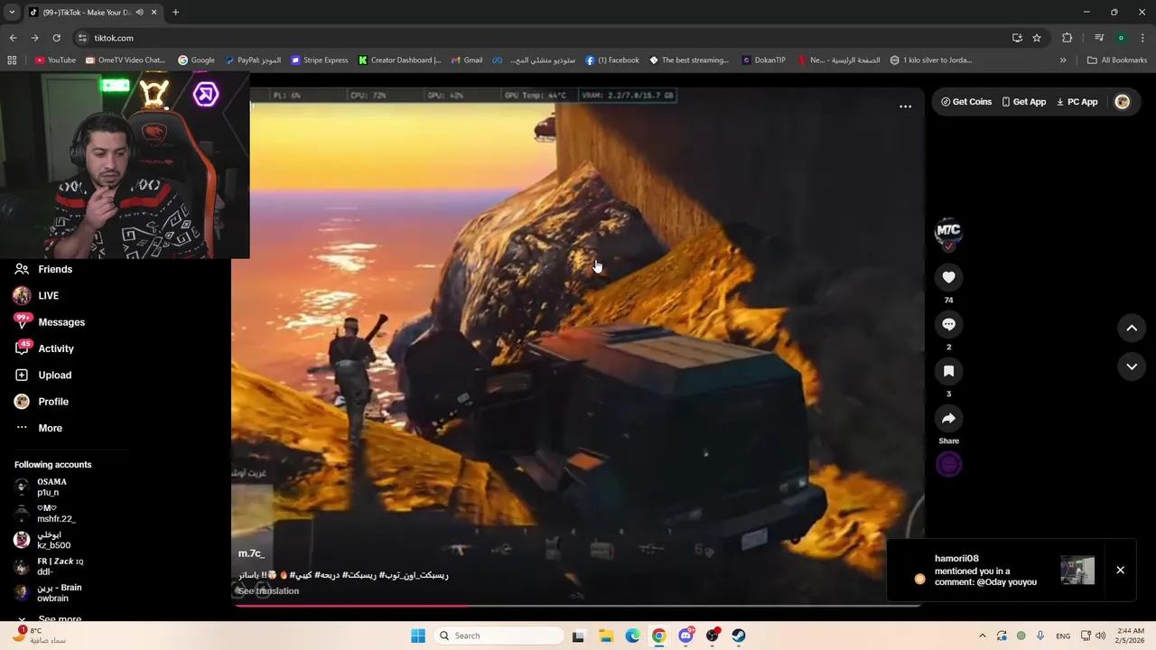Show hidden bookmarks chevron
The height and width of the screenshot is (650, 1156).
1063,60
